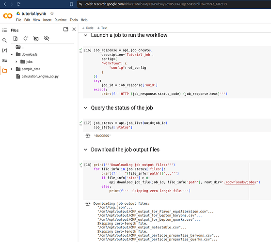271x242 pixels.
Task: Click the 'CMF_output_for_Flavor_equilibration.csv' output line
Action: click(155, 212)
